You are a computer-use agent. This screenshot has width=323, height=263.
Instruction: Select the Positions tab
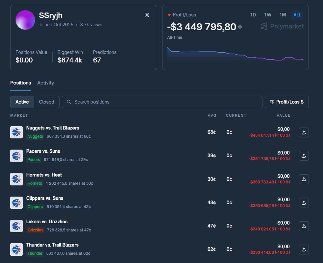pyautogui.click(x=20, y=83)
